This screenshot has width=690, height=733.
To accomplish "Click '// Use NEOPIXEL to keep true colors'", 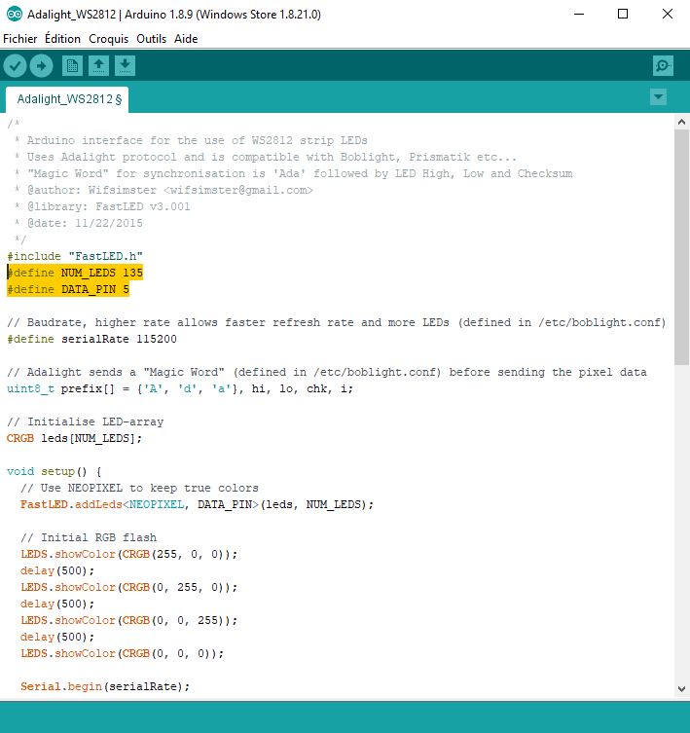I will click(x=139, y=488).
